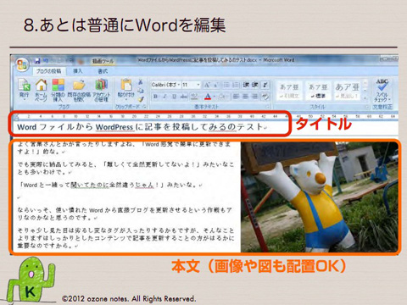Click the font color red A swatch
The height and width of the screenshot is (305, 407).
coord(208,97)
